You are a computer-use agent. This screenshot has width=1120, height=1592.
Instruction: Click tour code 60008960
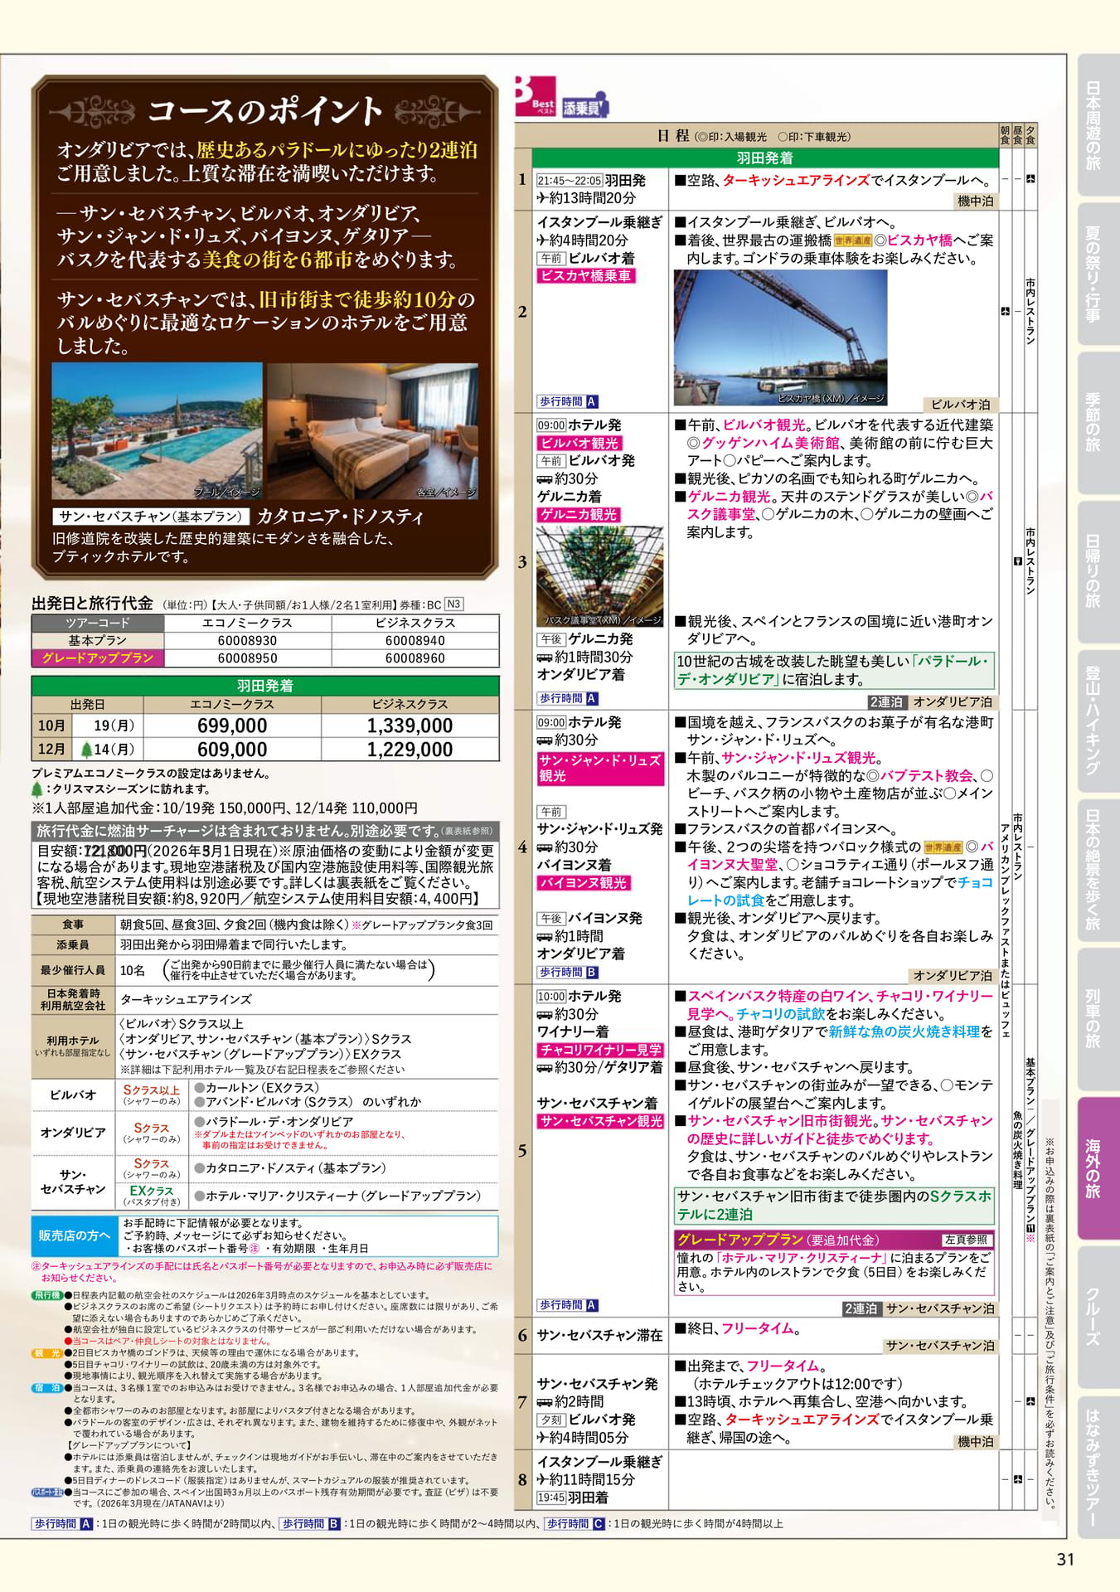click(415, 658)
